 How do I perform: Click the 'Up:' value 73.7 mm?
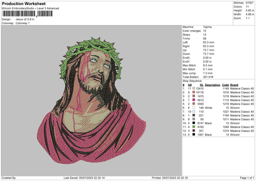point(209,50)
